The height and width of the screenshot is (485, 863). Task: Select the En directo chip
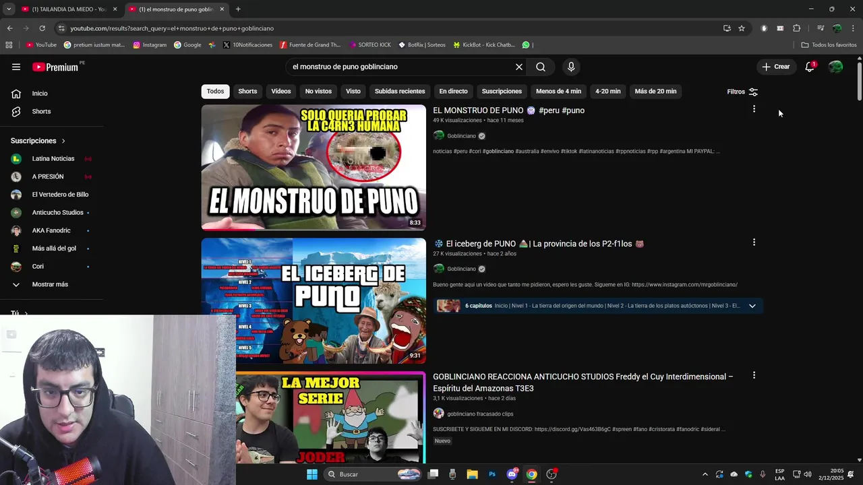click(x=453, y=92)
